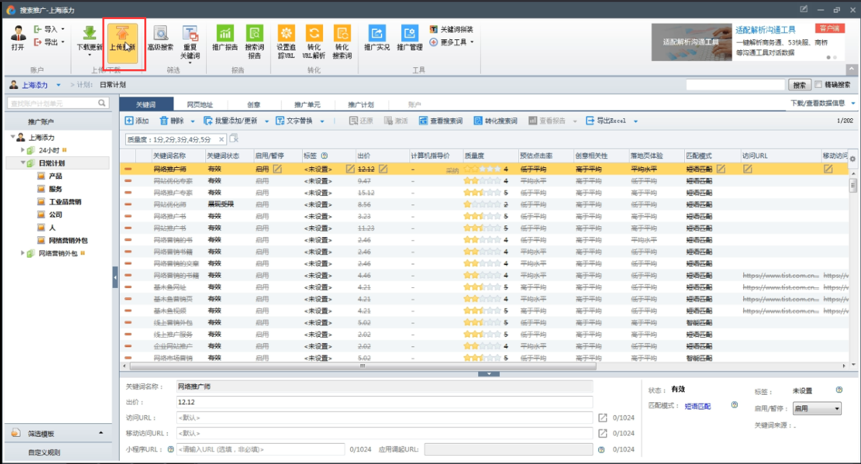
Task: Open 高级搜索 advanced search
Action: pos(161,38)
